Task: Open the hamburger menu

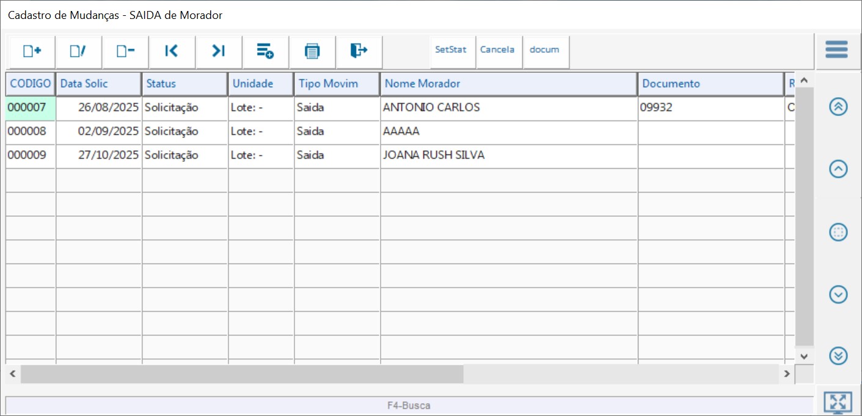Action: tap(836, 49)
